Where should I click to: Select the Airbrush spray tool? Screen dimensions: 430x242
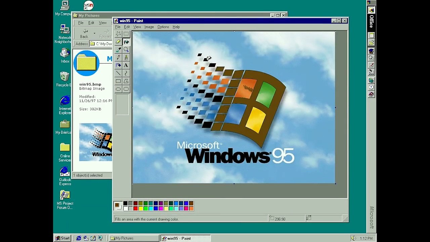click(118, 65)
